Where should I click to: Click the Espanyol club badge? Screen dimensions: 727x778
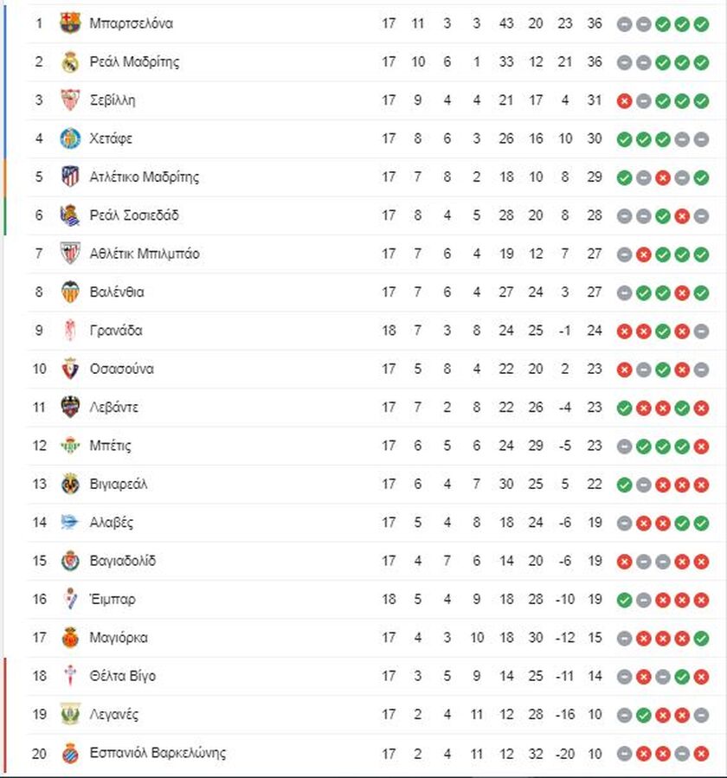pos(70,753)
